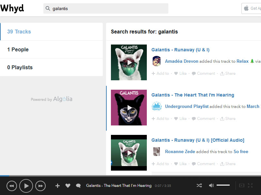Click the now-playing title in player bar
This screenshot has height=195, width=261.
(x=119, y=186)
